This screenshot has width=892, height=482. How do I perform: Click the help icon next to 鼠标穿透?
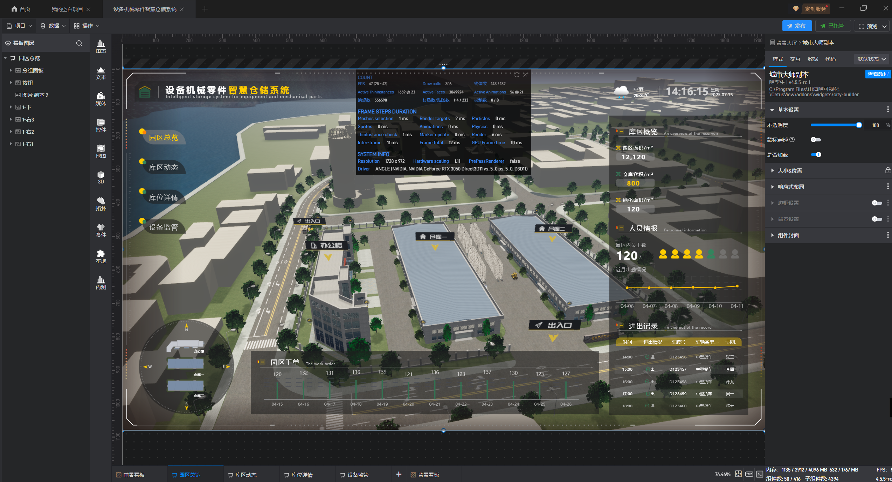click(x=792, y=140)
